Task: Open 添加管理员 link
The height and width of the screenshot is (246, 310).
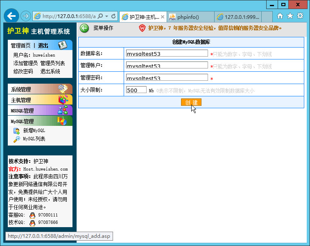Action: click(x=25, y=63)
